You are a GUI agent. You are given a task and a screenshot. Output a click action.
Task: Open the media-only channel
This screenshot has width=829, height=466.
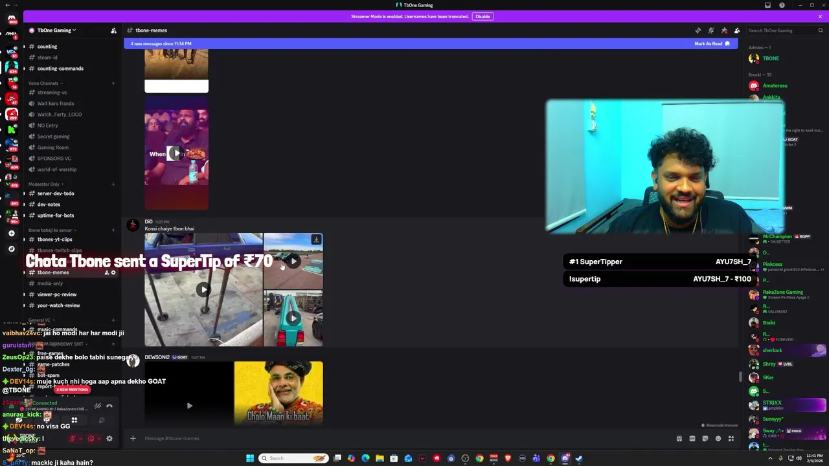[71, 283]
